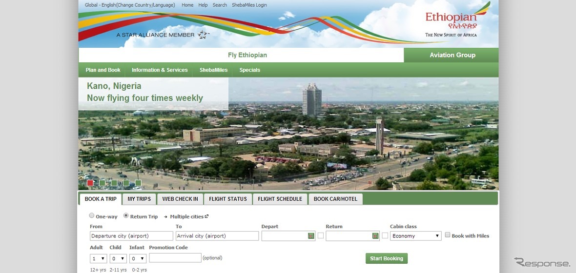Click the Search link at top
This screenshot has height=273, width=576.
(220, 5)
